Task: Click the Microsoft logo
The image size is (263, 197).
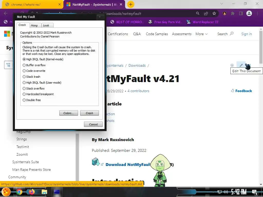Action: coord(7,34)
